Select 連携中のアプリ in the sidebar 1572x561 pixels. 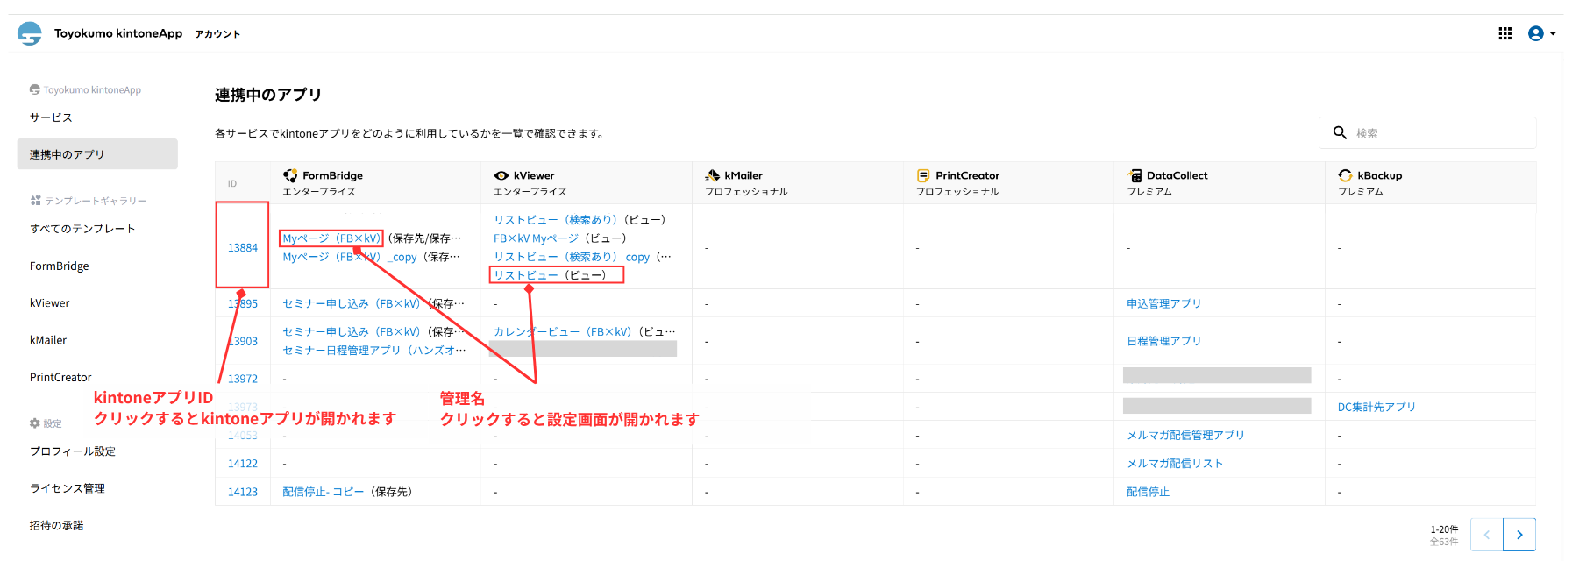97,154
